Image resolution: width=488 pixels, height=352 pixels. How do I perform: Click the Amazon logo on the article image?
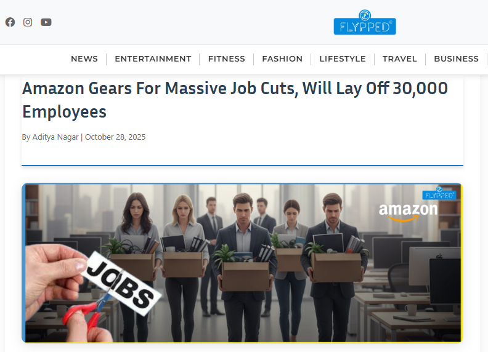[408, 212]
